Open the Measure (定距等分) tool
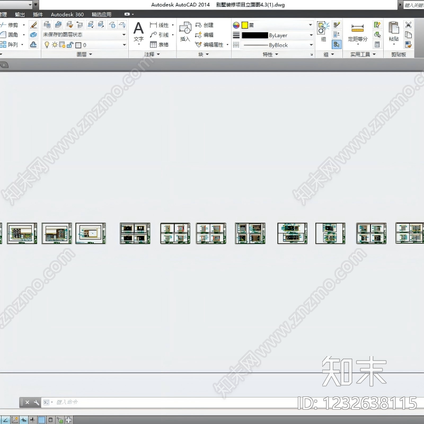Image resolution: width=424 pixels, height=424 pixels. [357, 32]
